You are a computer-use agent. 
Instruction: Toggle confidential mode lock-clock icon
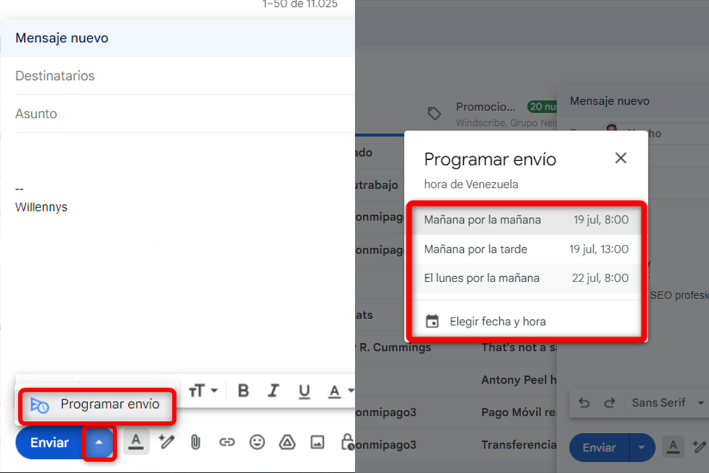(347, 442)
